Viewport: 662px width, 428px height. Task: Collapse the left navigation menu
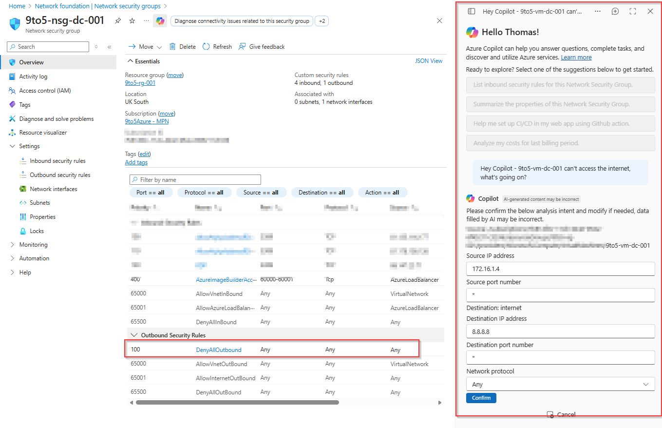click(109, 47)
